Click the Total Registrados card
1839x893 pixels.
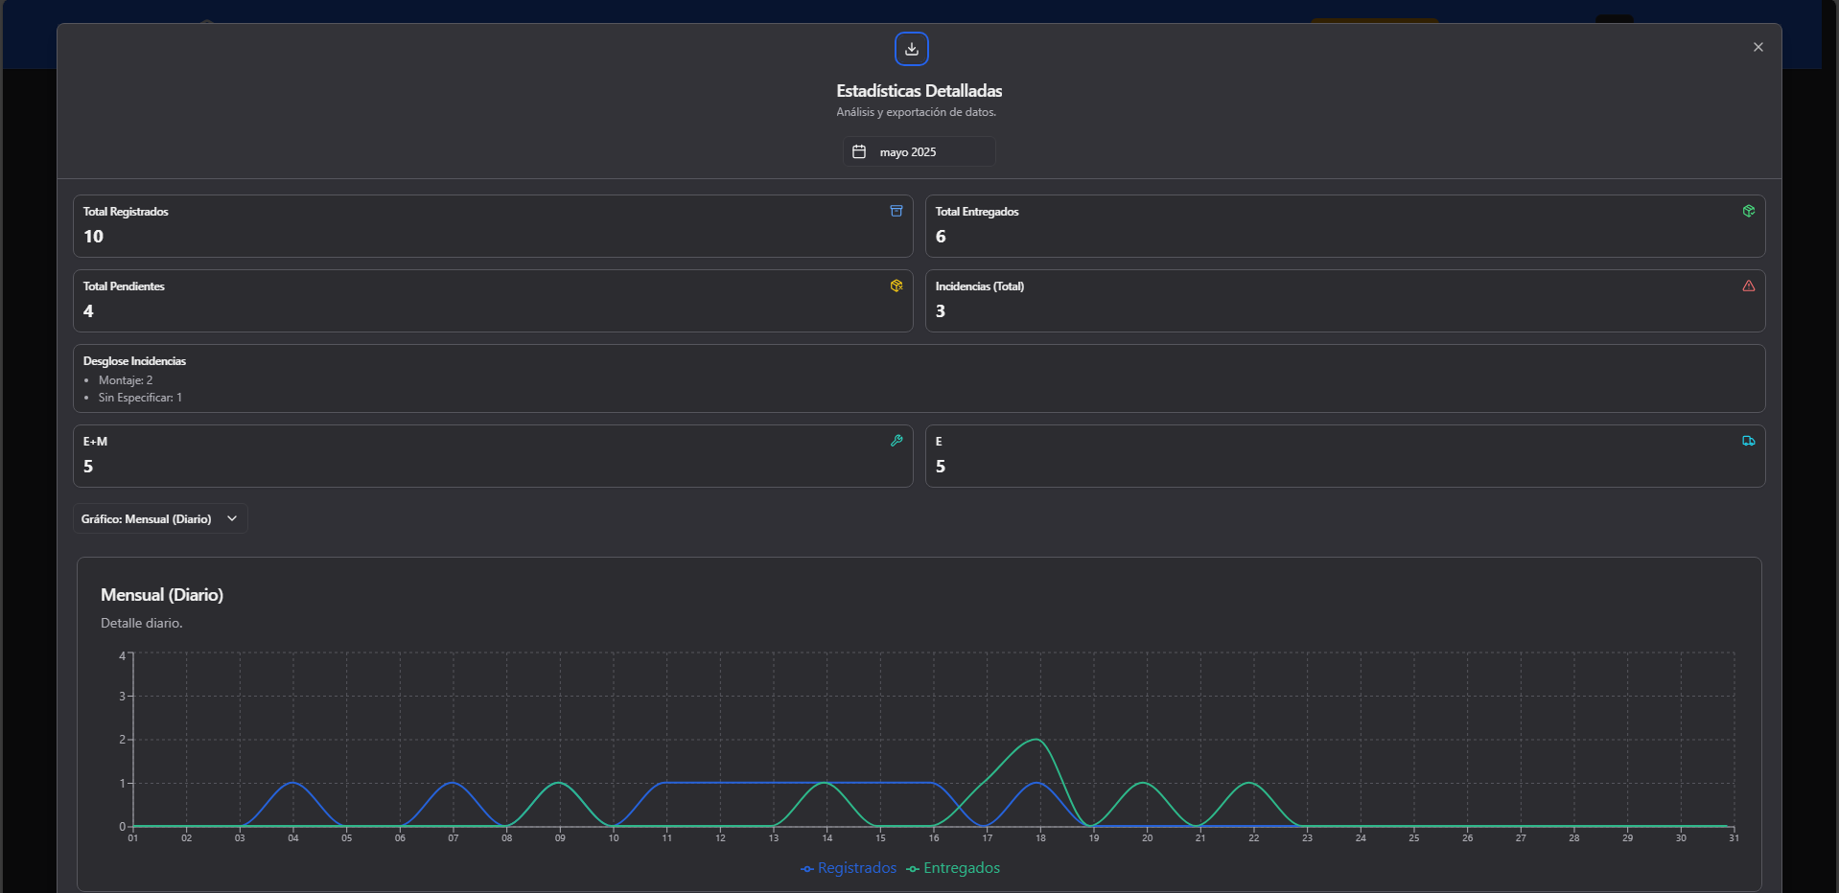pyautogui.click(x=492, y=226)
